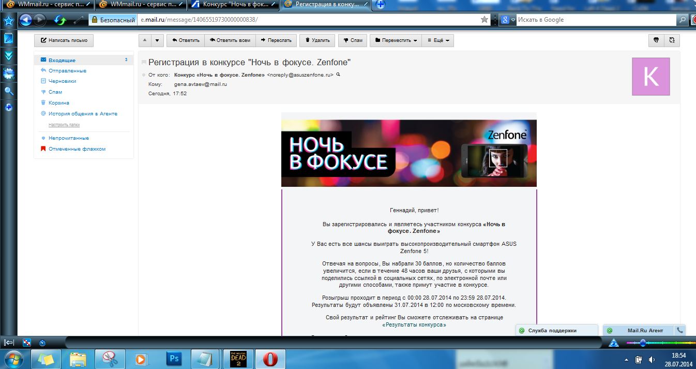Open the Черновики folder
This screenshot has width=696, height=369.
point(63,81)
